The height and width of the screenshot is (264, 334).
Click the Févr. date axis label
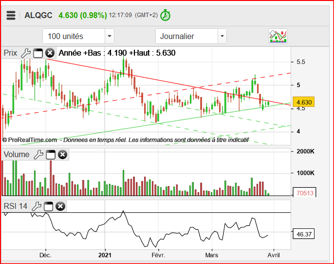point(158,255)
